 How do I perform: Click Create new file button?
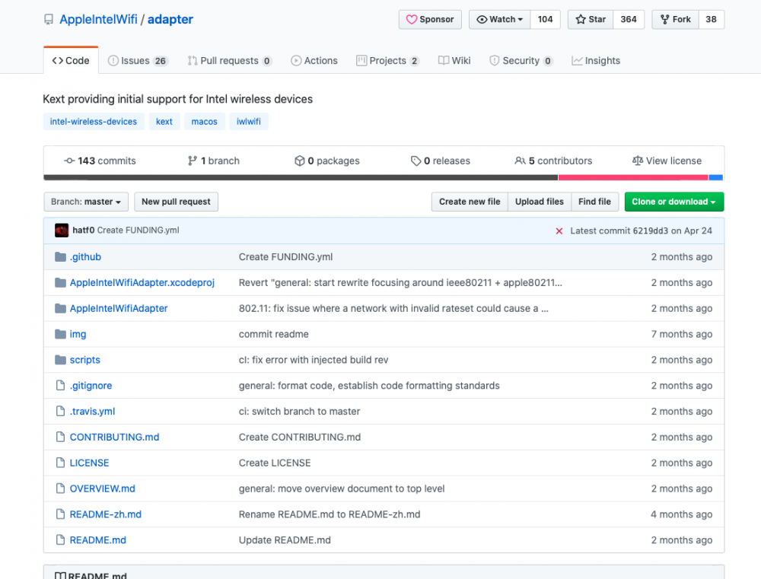coord(470,202)
